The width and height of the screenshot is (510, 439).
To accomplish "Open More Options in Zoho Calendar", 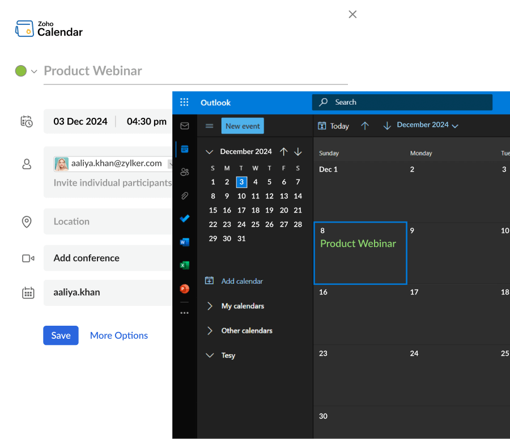I will pyautogui.click(x=118, y=335).
